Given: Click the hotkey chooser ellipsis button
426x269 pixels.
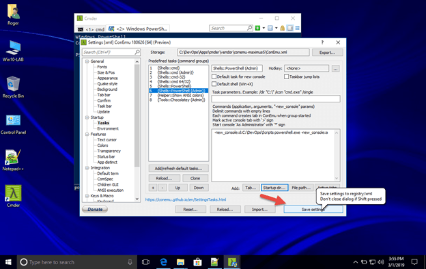Looking at the screenshot, I should [335, 69].
